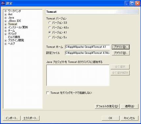Click the Eclipse icon in title bar
Screen dimensions: 141x124
pyautogui.click(x=3, y=3)
